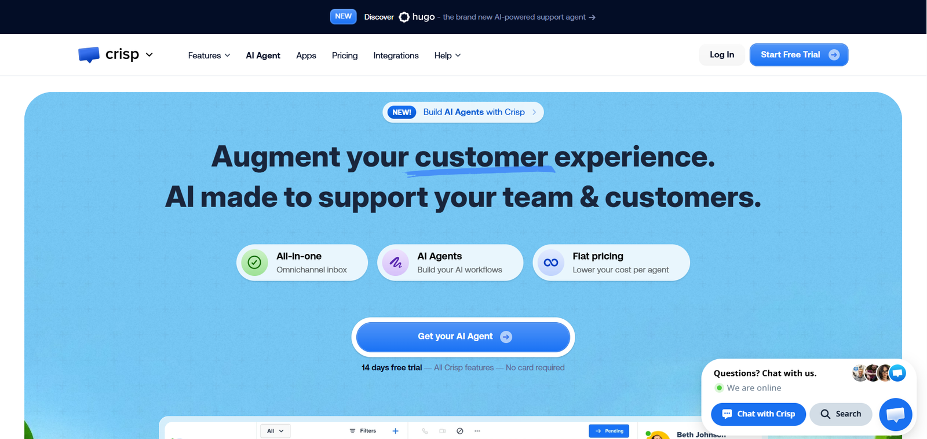Click the infinity Flat pricing icon
The width and height of the screenshot is (927, 439).
tap(551, 263)
